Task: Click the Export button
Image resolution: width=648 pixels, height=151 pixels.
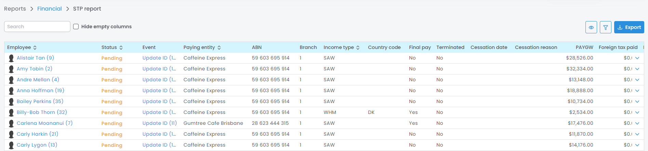Action: (629, 27)
